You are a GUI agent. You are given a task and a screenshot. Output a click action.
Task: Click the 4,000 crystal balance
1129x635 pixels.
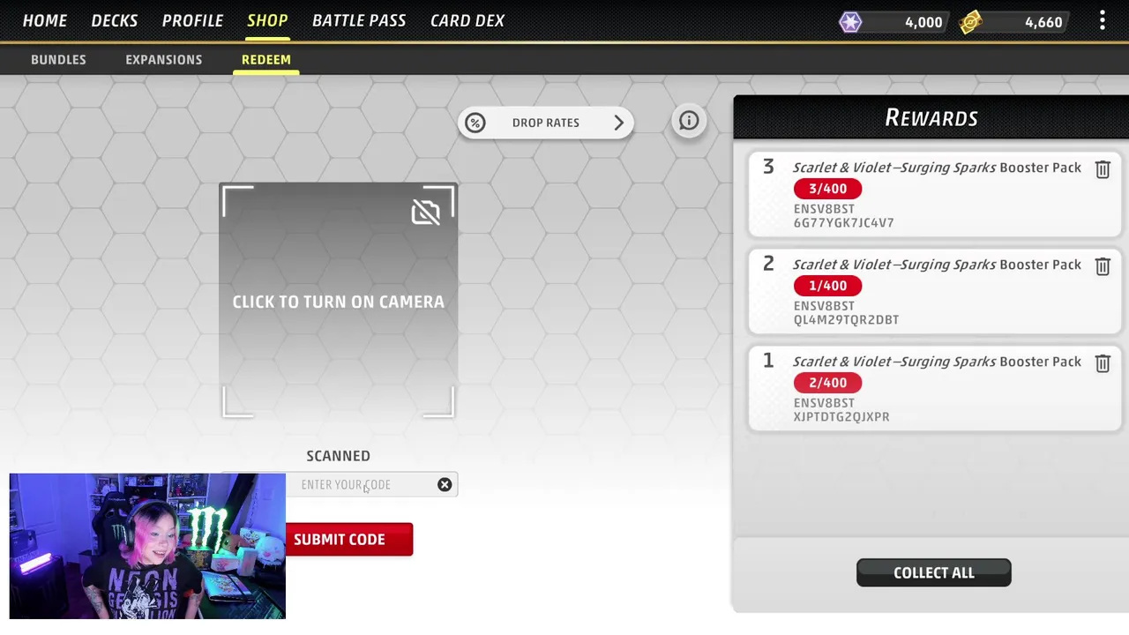pyautogui.click(x=923, y=22)
